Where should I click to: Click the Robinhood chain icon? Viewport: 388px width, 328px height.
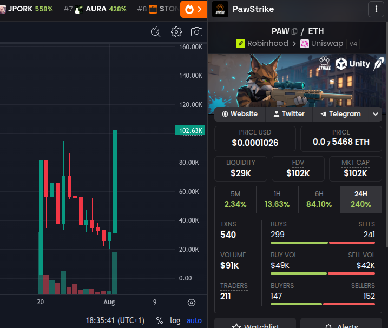click(x=240, y=44)
